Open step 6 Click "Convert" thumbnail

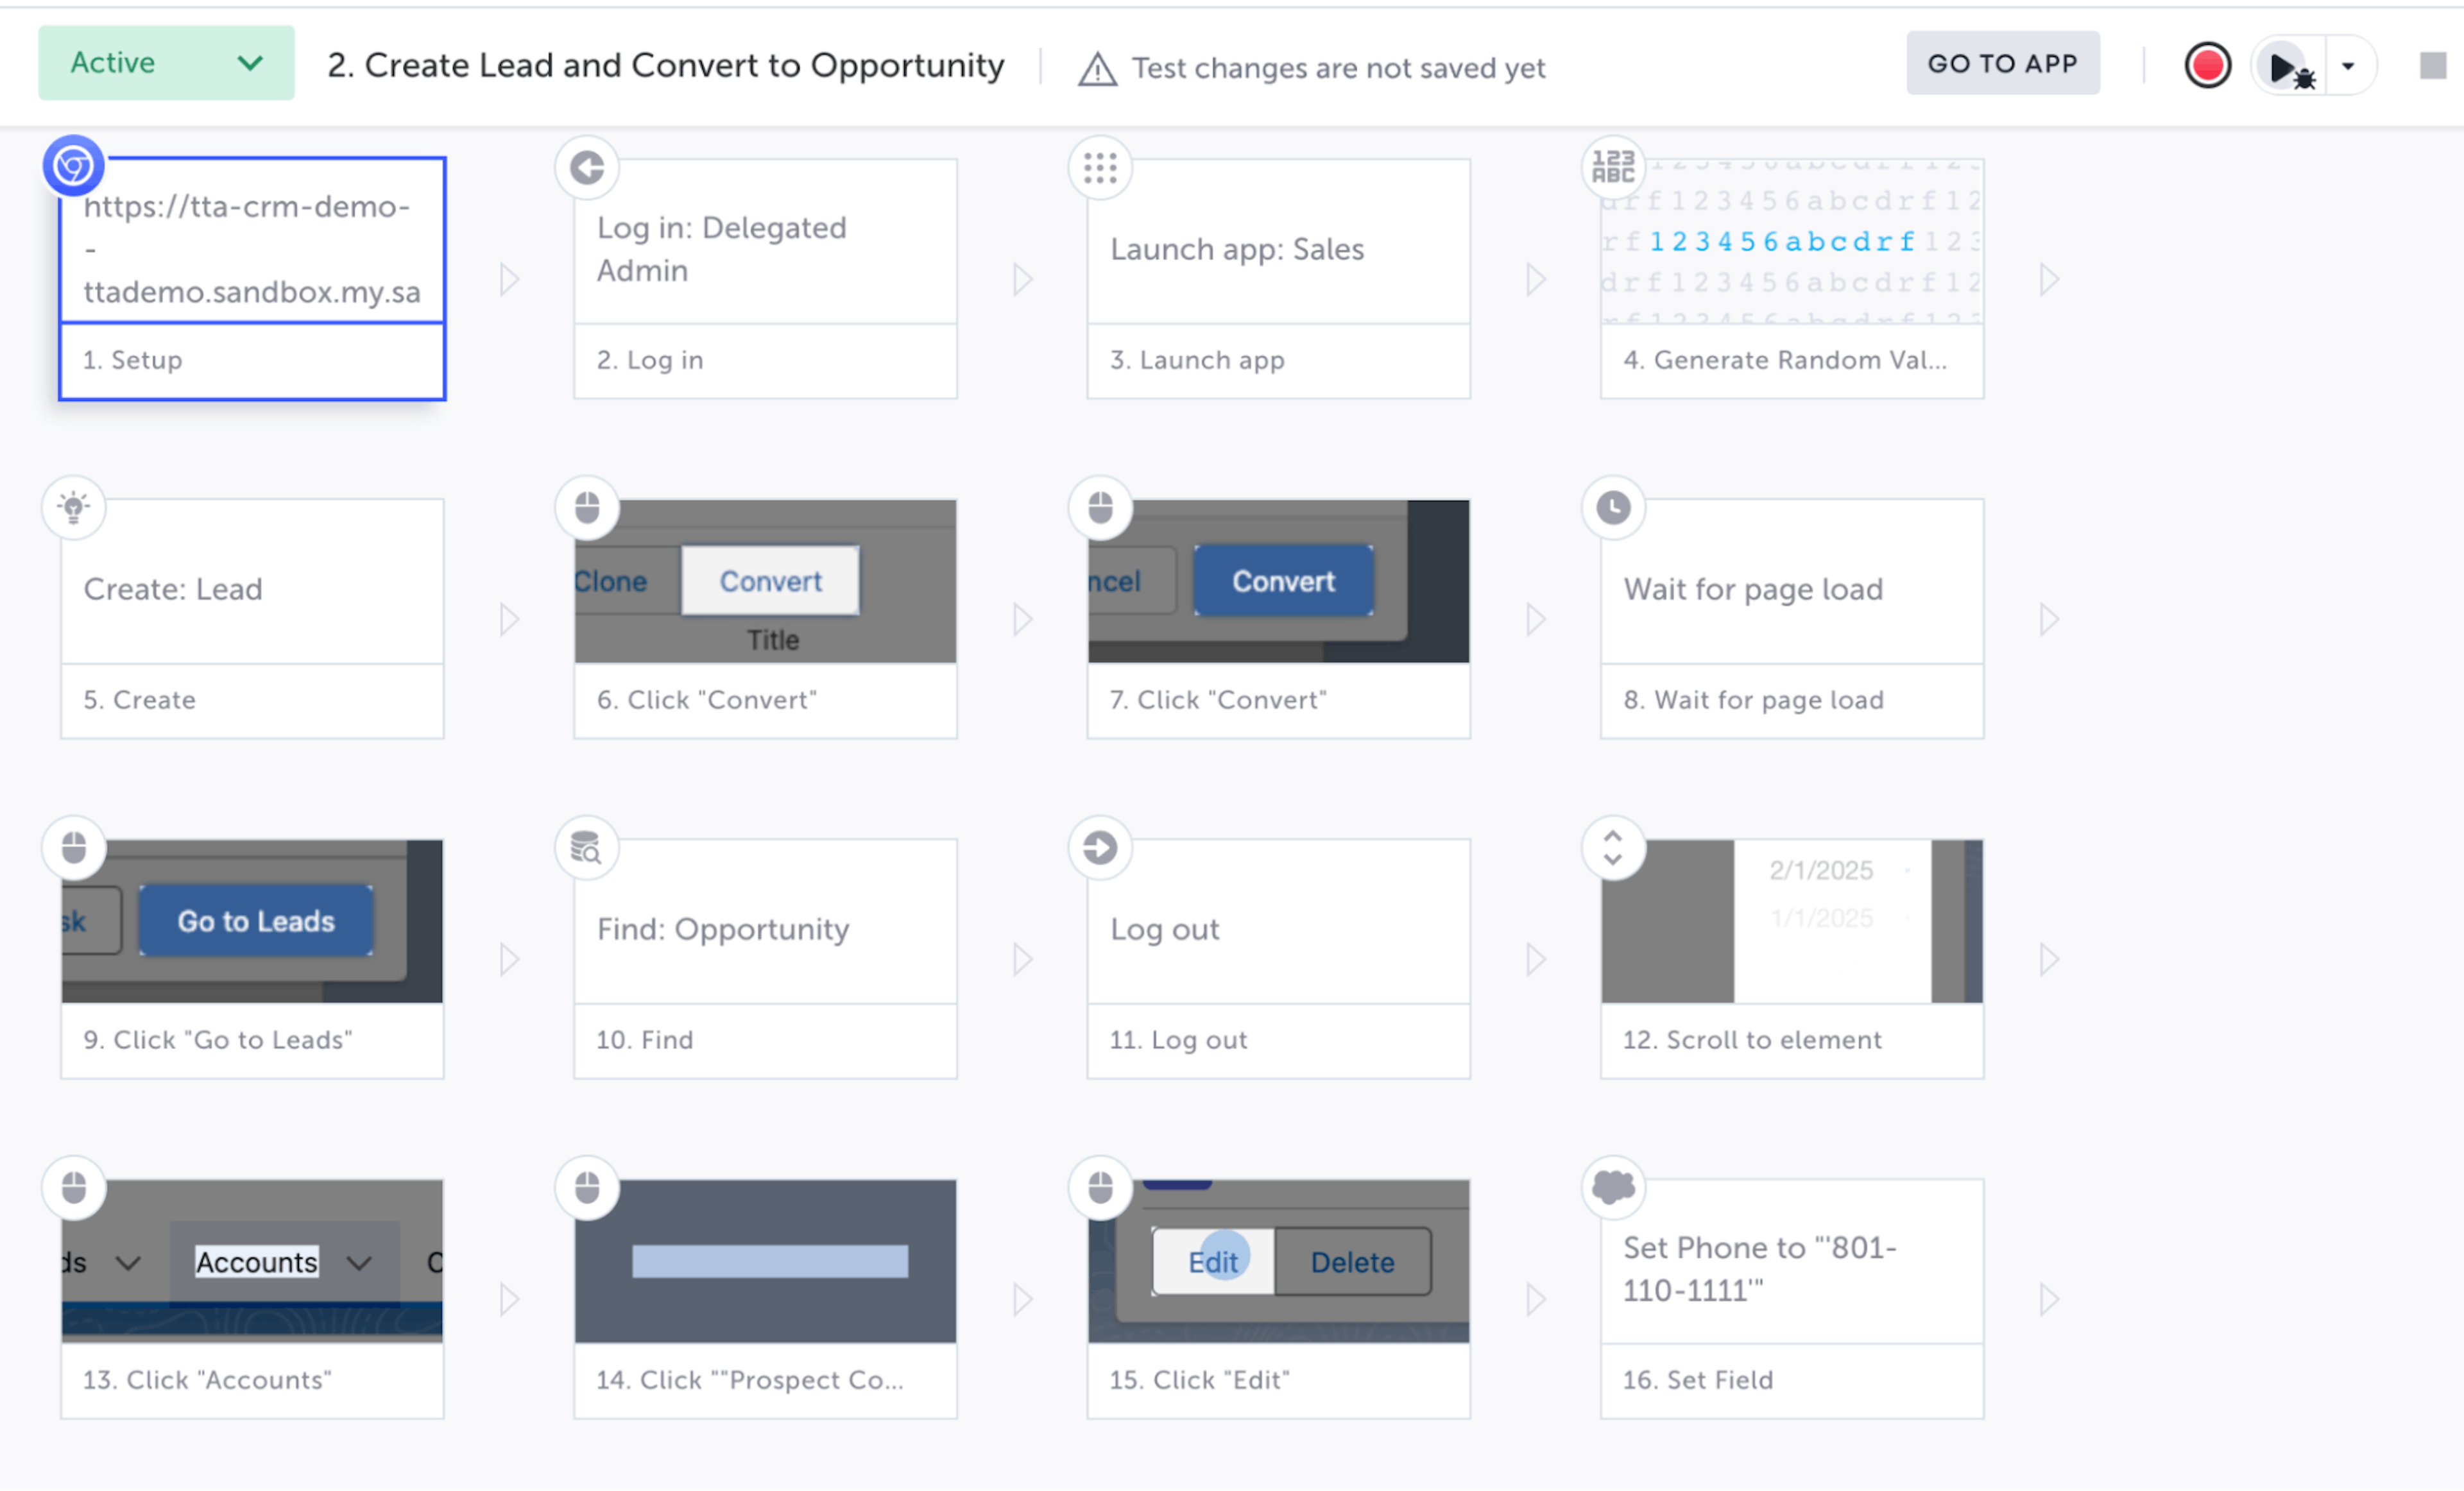[x=765, y=582]
